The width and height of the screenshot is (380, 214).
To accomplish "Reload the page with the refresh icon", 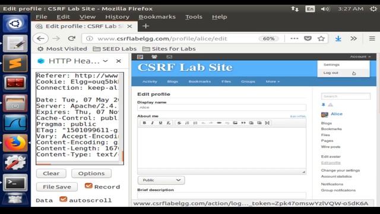I will pos(71,38).
